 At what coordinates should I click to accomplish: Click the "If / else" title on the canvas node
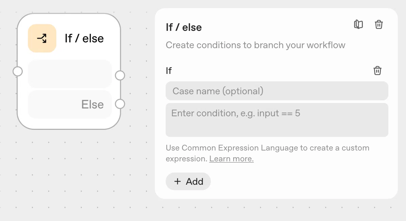pos(84,39)
